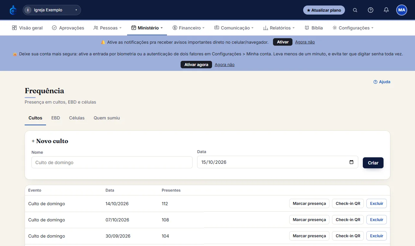Open the help question mark icon
Screen dimensions: 415x246
(371, 10)
